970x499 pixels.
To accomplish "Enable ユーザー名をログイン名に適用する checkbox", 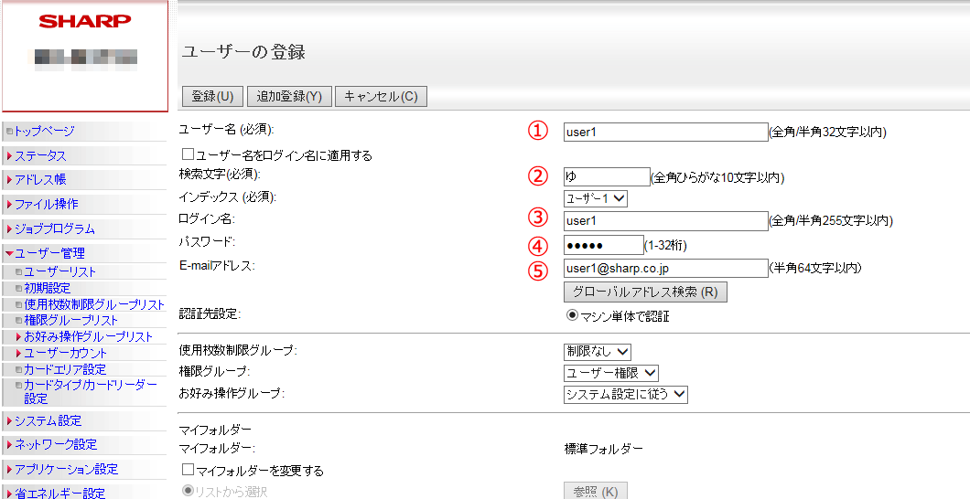I will pyautogui.click(x=189, y=155).
